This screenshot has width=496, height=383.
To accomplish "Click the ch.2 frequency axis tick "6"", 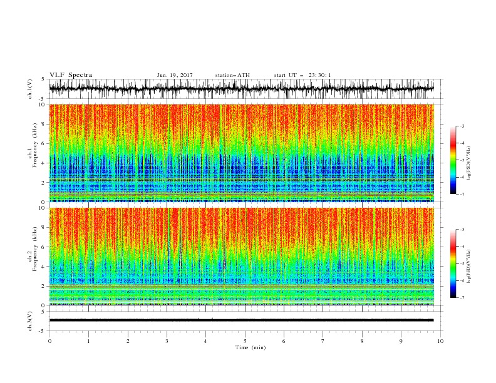I will point(44,247).
